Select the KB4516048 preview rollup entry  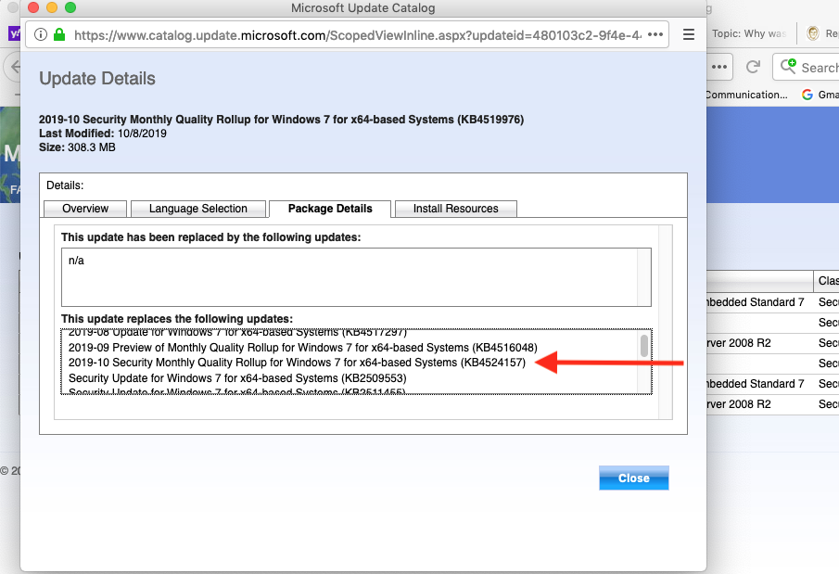(302, 348)
